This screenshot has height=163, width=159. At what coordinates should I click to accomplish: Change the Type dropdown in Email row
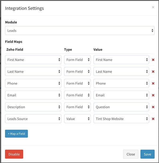click(x=77, y=95)
